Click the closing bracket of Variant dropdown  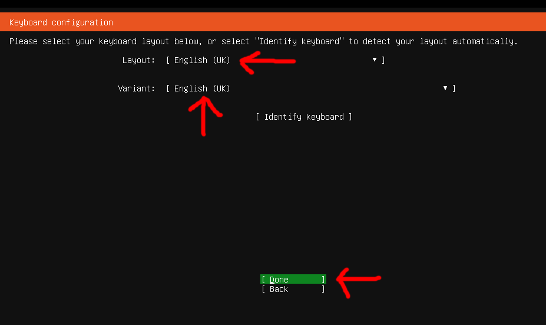[x=454, y=88]
